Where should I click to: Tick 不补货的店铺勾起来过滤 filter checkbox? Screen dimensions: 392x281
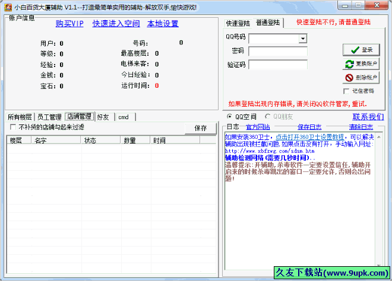coord(12,127)
